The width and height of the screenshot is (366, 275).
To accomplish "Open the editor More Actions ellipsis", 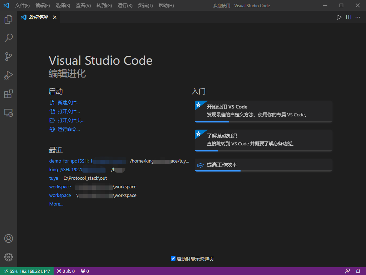I will tap(358, 17).
